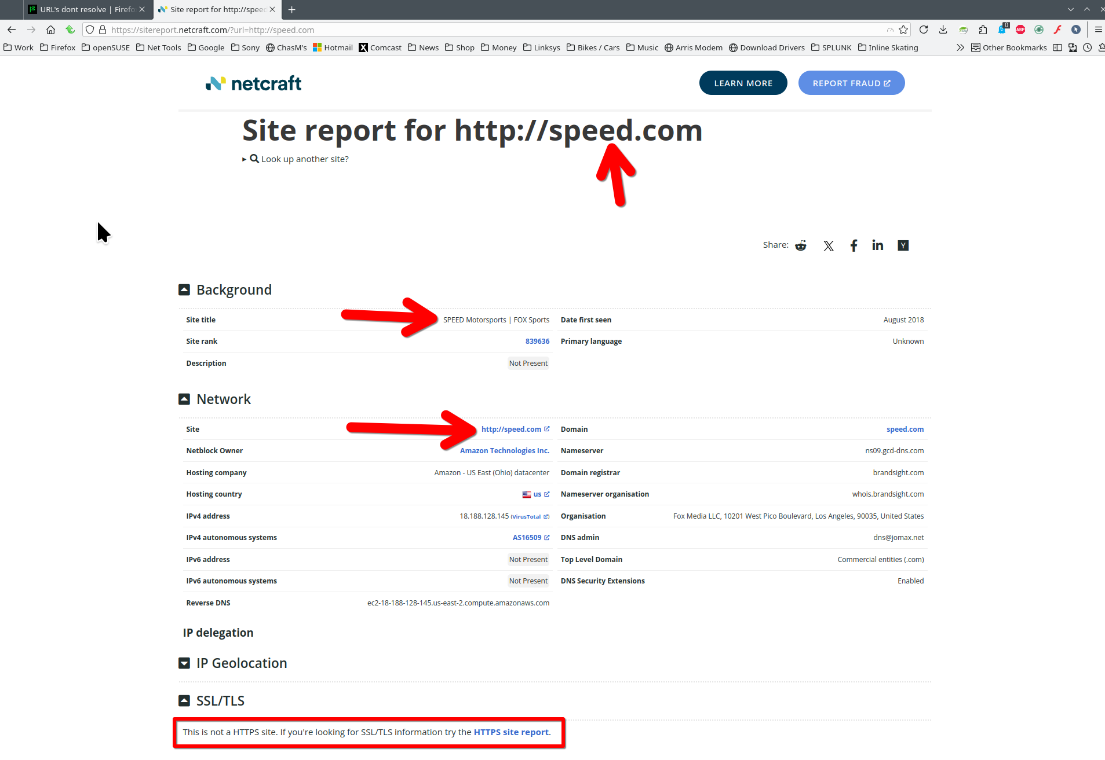Open the speed.com domain link
Screen dimensions: 1105x760
tap(905, 429)
